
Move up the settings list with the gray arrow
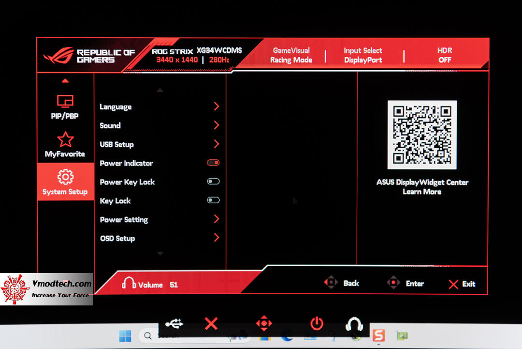point(160,90)
